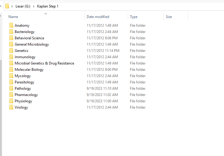Expand the chevron before Kaplan Step 1
The image size is (224, 156).
34,6
